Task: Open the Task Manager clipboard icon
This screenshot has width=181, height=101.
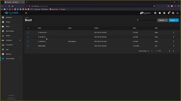Action: click(x=164, y=13)
